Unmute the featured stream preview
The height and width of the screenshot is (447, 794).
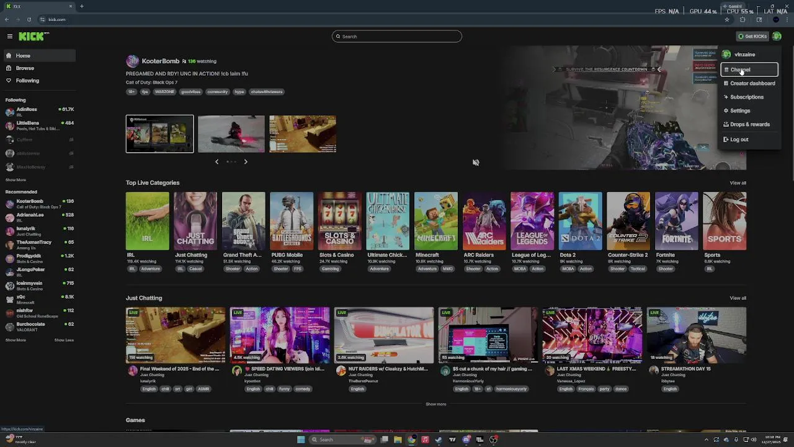pos(476,163)
